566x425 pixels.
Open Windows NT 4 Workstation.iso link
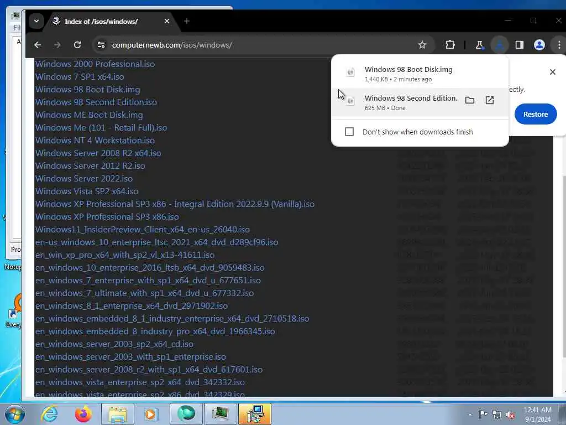coord(95,140)
